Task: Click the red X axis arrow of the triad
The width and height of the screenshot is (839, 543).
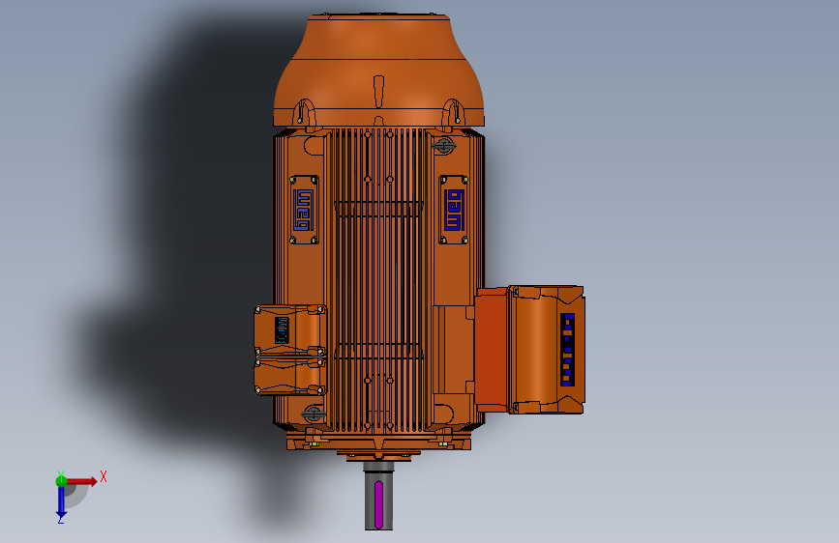Action: [82, 481]
